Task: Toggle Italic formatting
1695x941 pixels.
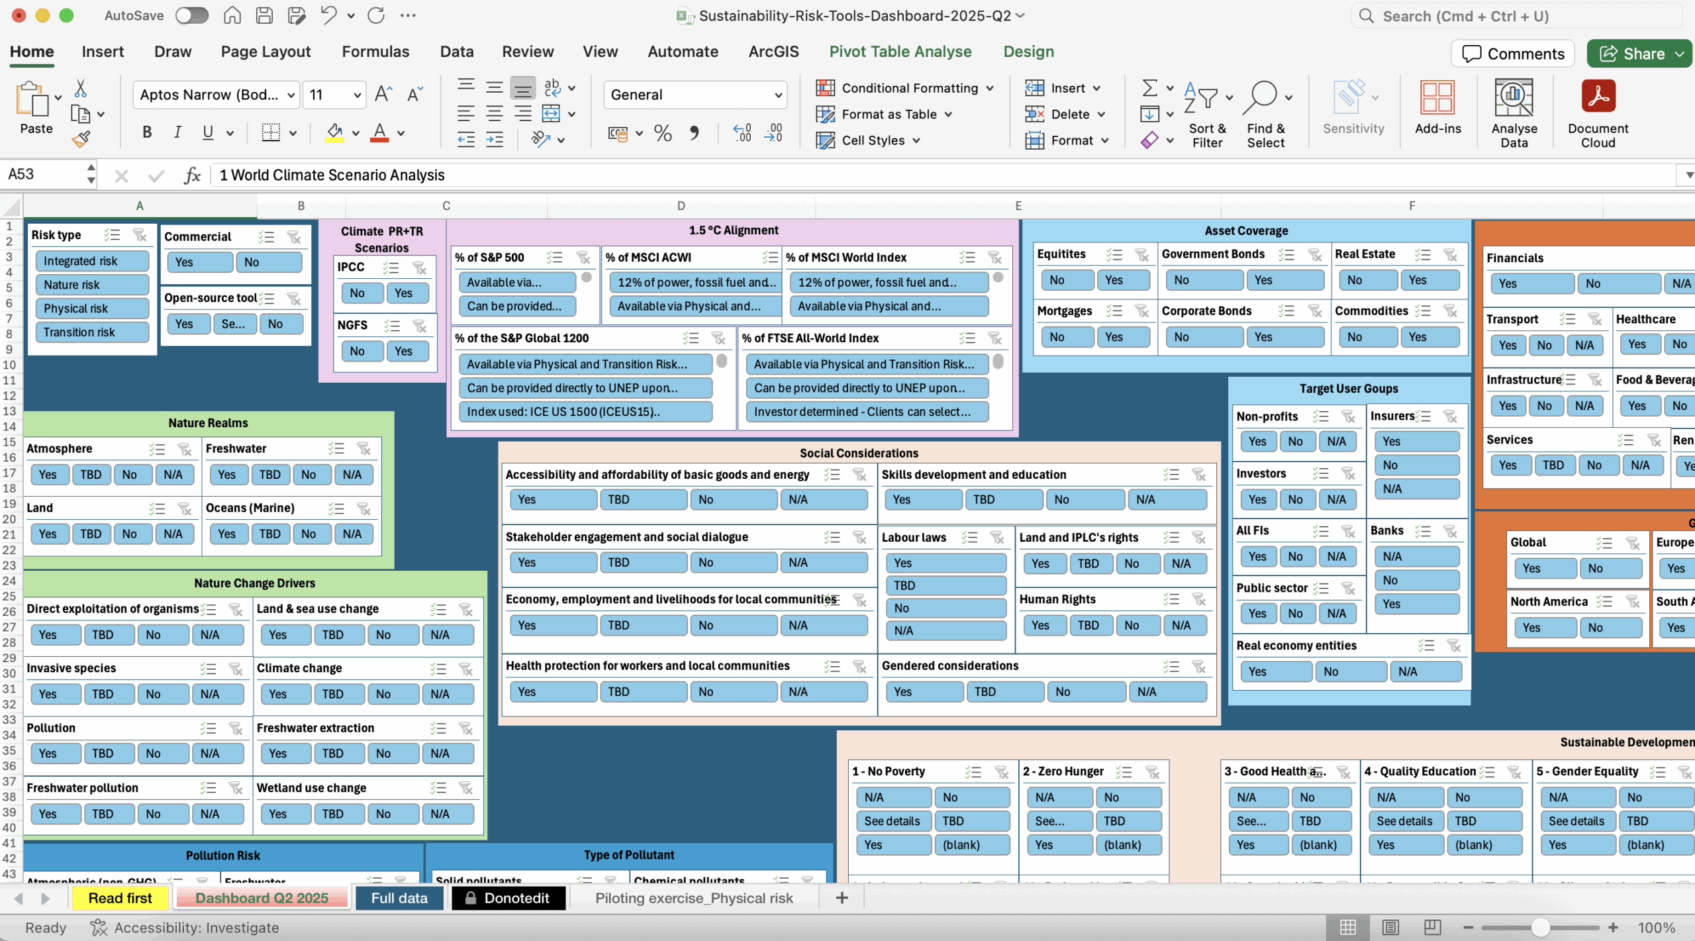Action: pos(177,132)
